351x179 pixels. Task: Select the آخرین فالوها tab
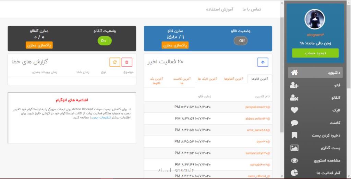pos(259,79)
